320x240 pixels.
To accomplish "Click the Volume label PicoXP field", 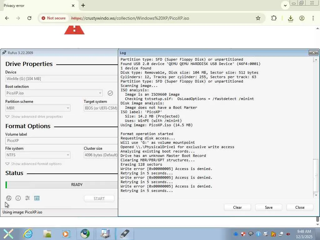I will coord(62,141).
